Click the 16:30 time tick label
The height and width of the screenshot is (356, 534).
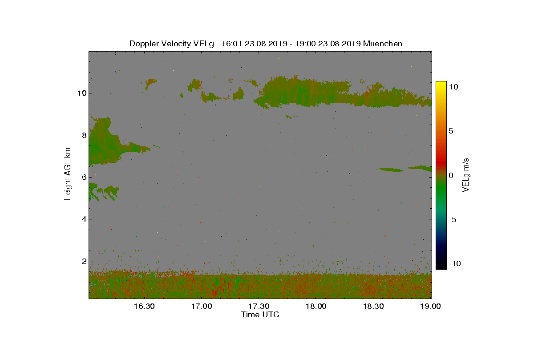(x=144, y=306)
